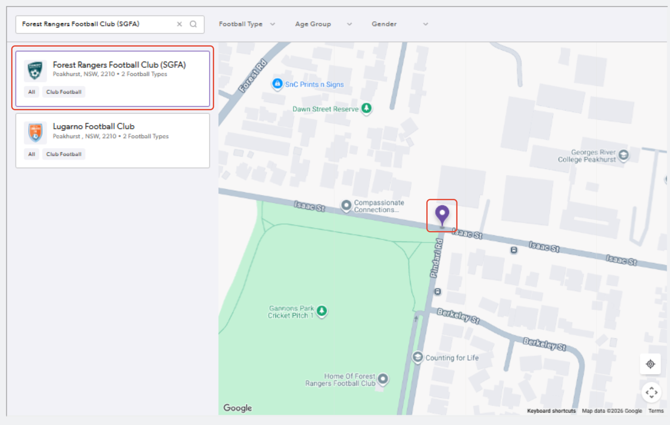Click the Gannons Park Cricket Pitch 1 label
This screenshot has width=670, height=425.
[x=291, y=312]
